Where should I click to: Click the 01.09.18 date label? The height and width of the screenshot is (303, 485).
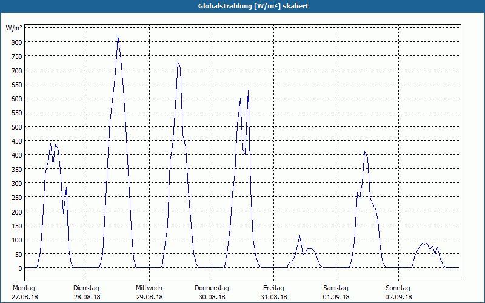[336, 297]
